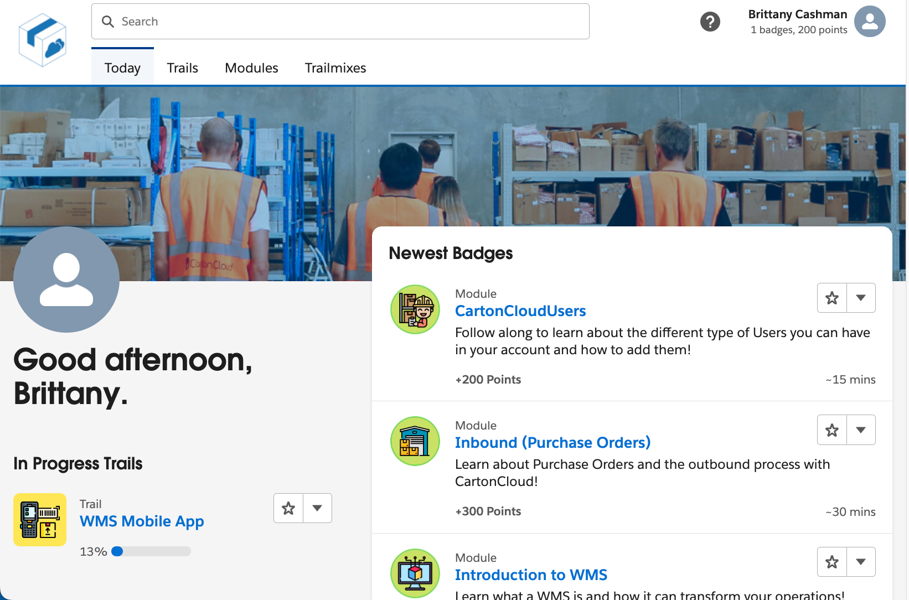Image resolution: width=909 pixels, height=600 pixels.
Task: Click the Introduction to WMS monitor badge icon
Action: click(x=415, y=573)
